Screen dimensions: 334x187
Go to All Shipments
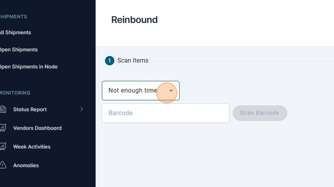(16, 33)
